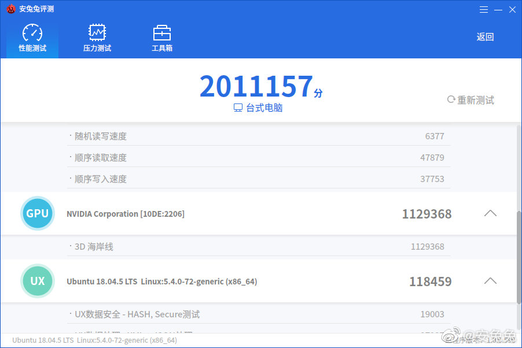522x348 pixels.
Task: Select the 随机读写速度 row
Action: pos(259,136)
